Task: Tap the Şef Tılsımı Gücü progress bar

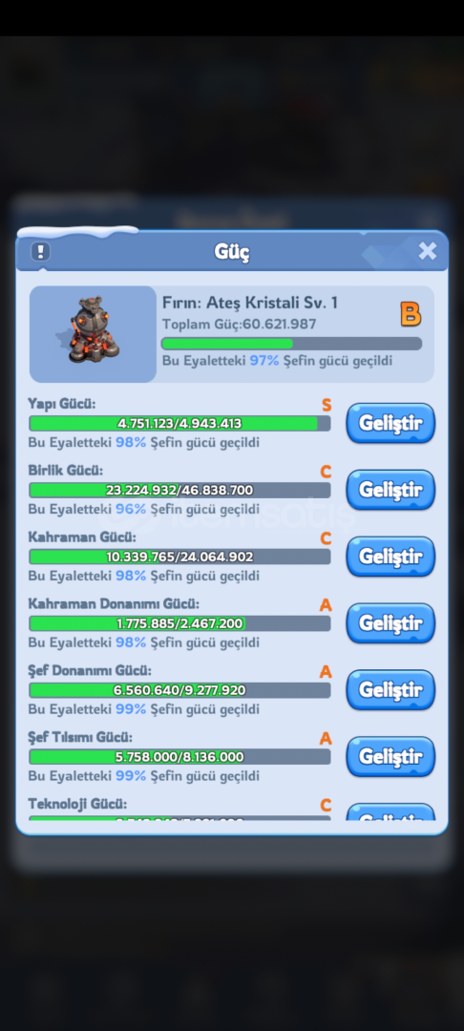Action: pyautogui.click(x=179, y=757)
